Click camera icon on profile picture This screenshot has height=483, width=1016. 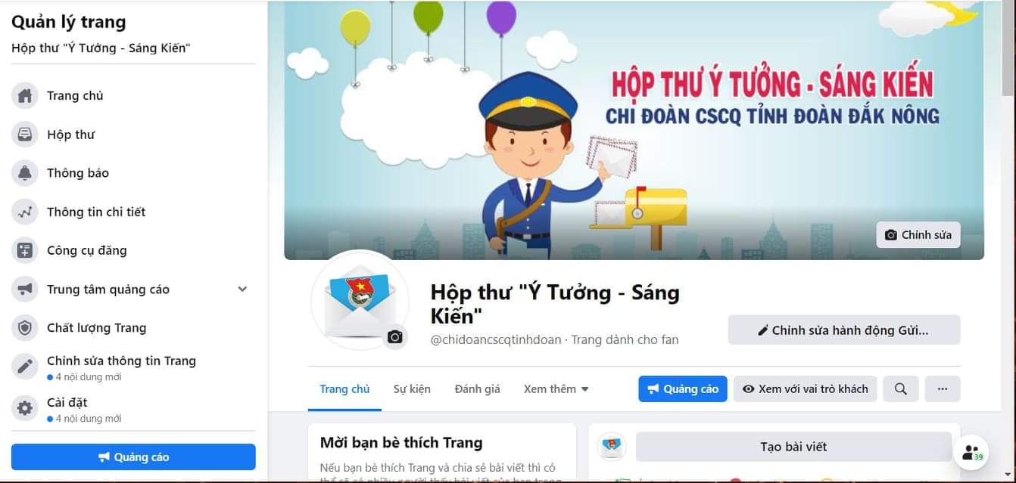[394, 337]
